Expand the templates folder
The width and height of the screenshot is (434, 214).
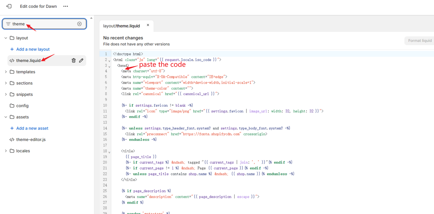tap(6, 72)
